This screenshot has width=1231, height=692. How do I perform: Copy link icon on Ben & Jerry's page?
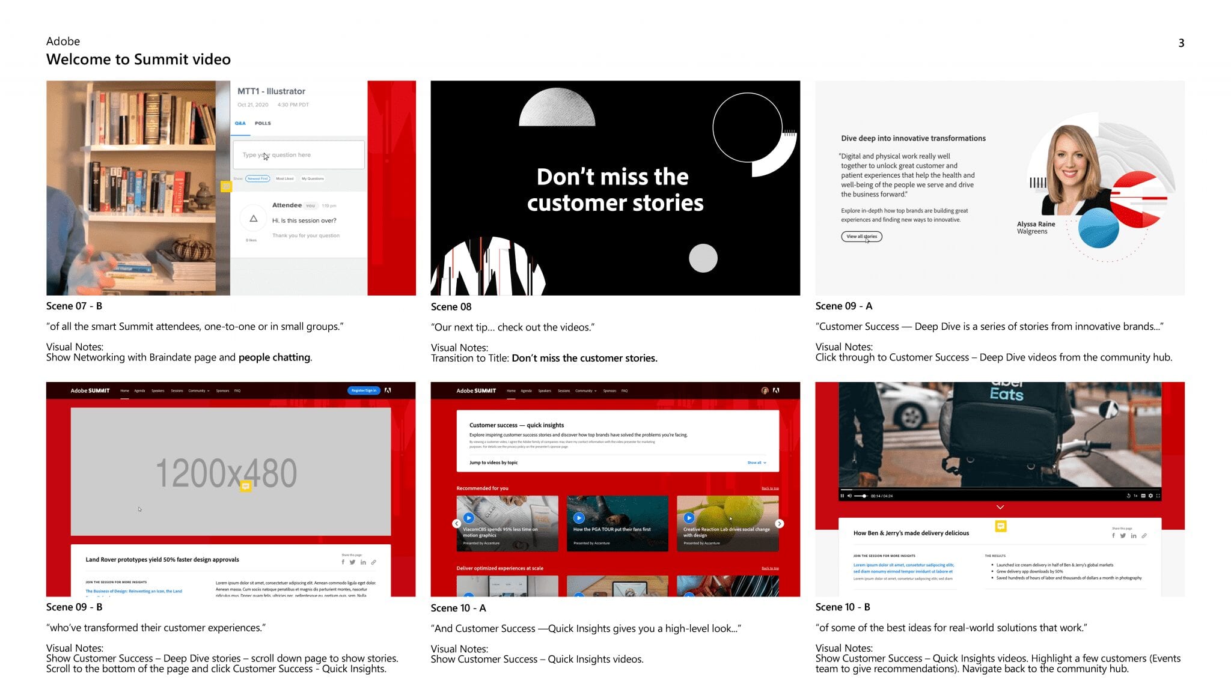coord(1144,535)
